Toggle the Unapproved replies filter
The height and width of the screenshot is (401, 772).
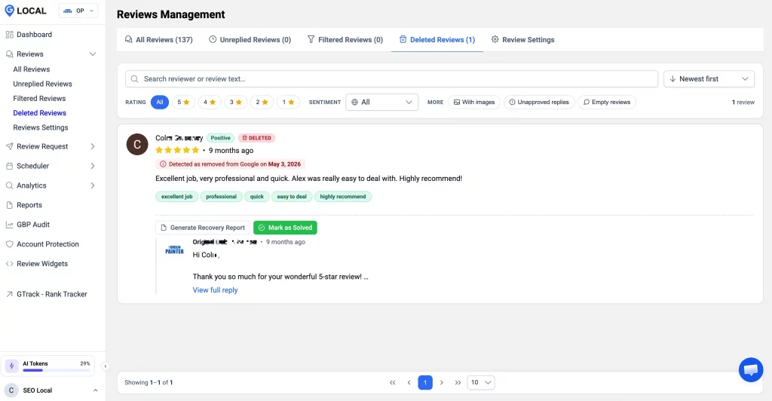coord(539,103)
